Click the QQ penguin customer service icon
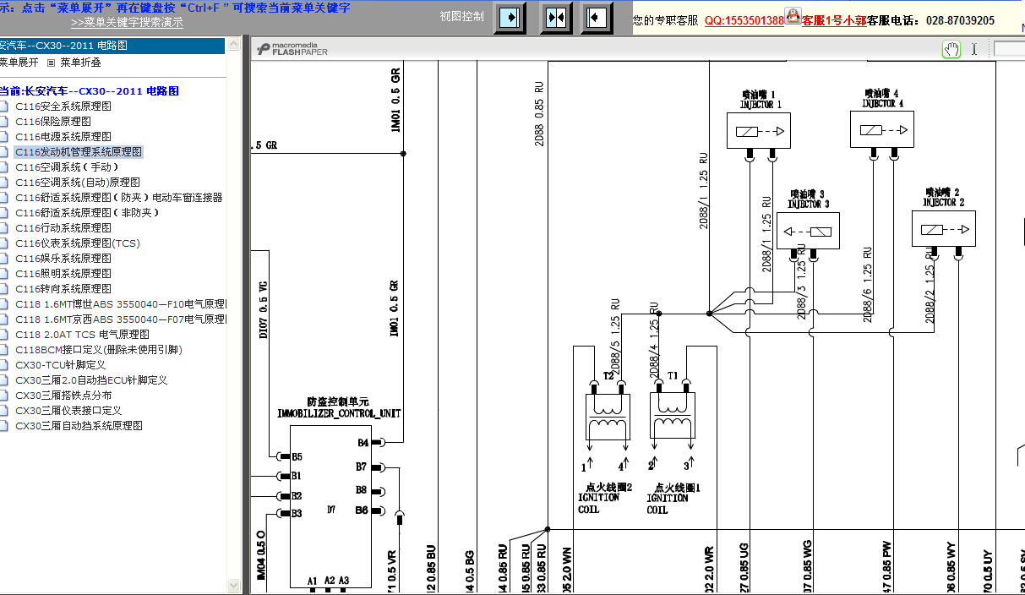Viewport: 1025px width, 595px height. [x=793, y=15]
